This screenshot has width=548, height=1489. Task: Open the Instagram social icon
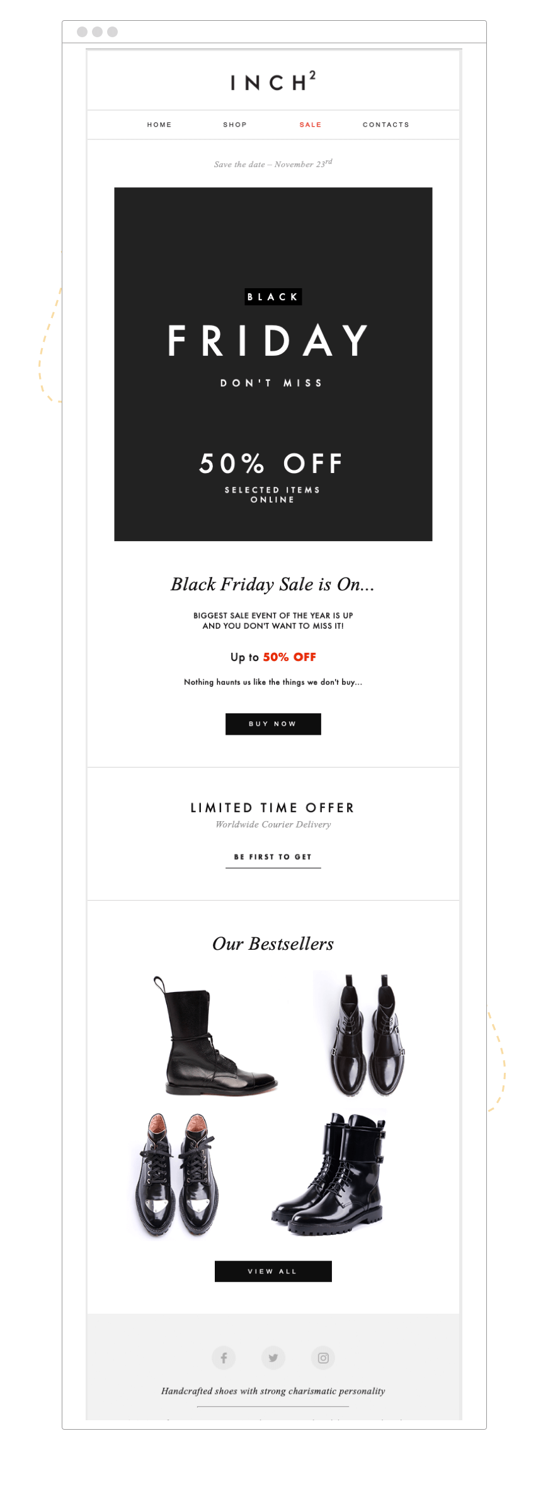(x=323, y=1357)
